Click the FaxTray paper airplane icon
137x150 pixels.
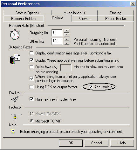pyautogui.click(x=15, y=99)
